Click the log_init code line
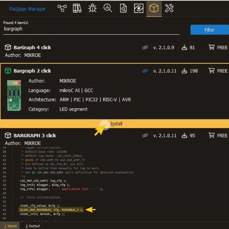Screen dimensions: 229x229 click(x=45, y=185)
